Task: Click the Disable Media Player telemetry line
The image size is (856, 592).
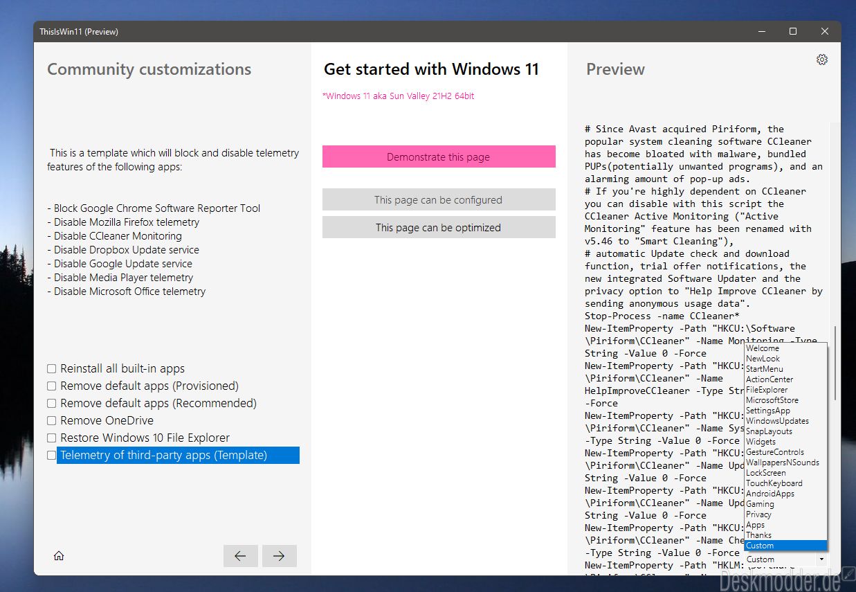Action: (x=120, y=278)
